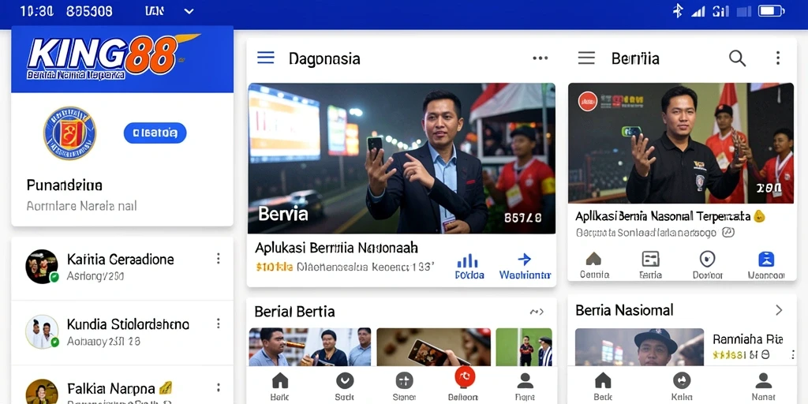The width and height of the screenshot is (808, 404).
Task: Open vertical dots menu next to search
Action: pos(778,58)
